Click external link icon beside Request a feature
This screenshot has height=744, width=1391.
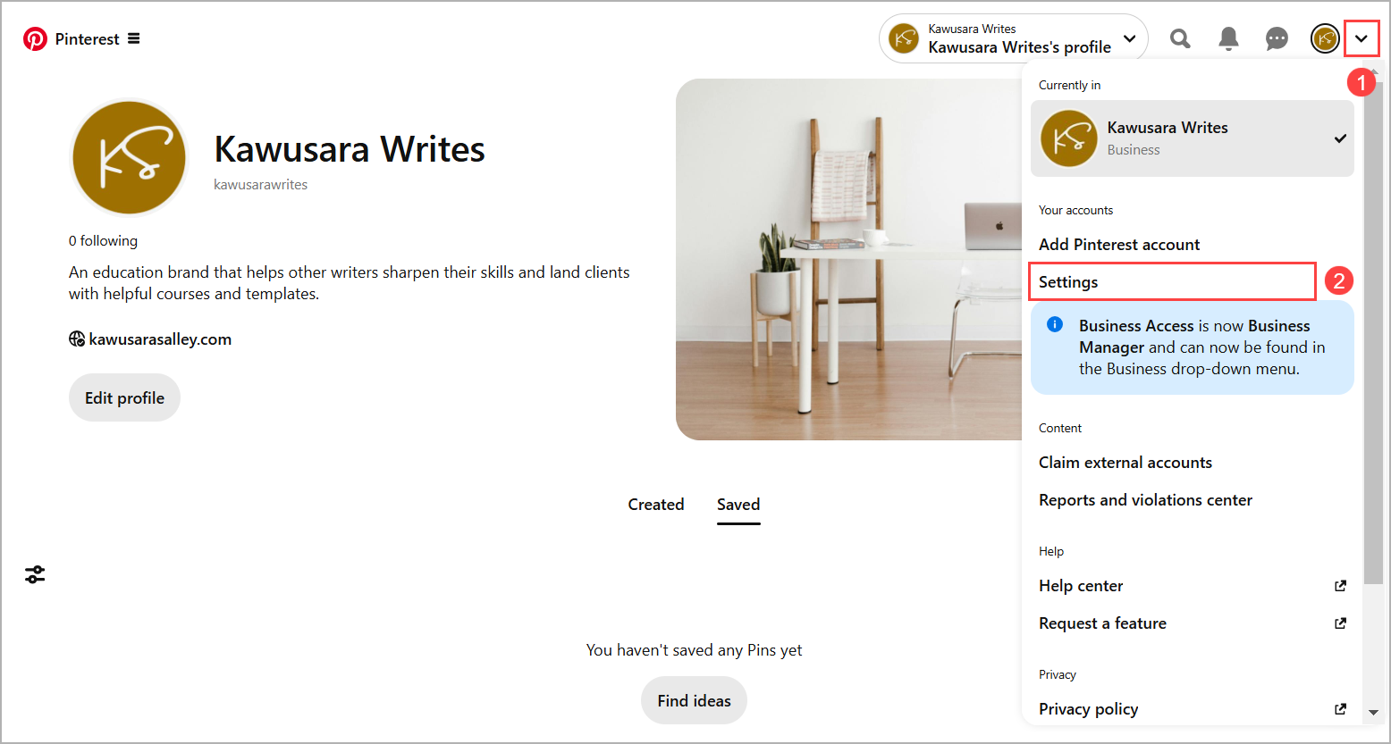coord(1340,623)
